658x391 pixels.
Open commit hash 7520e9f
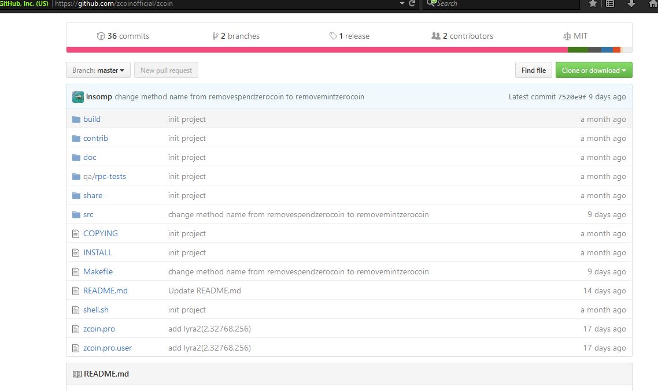pos(571,97)
